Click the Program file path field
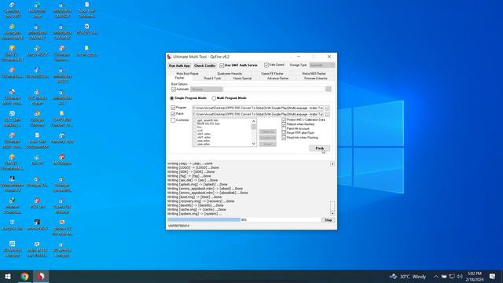 pyautogui.click(x=258, y=108)
